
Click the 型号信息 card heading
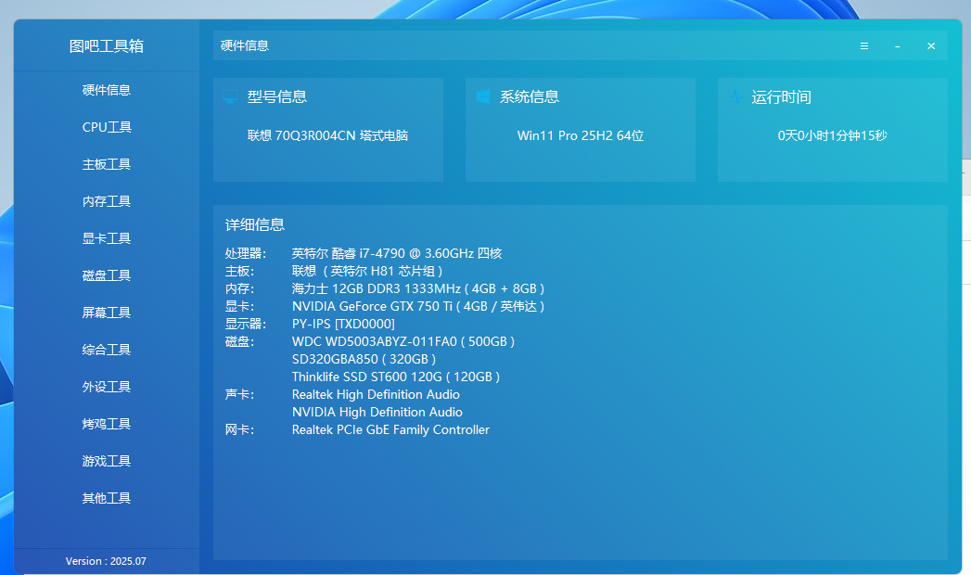[276, 96]
